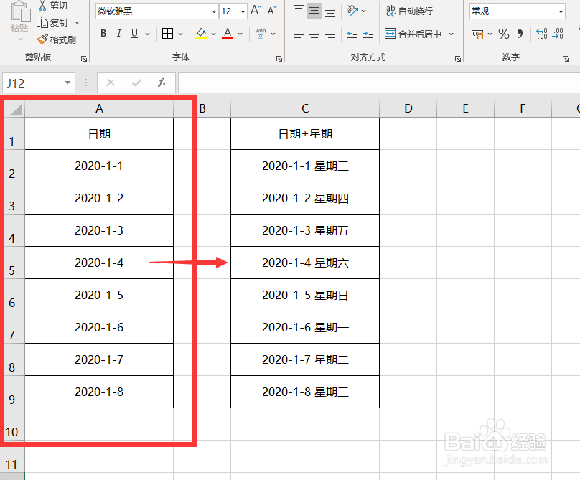580x480 pixels.
Task: Align text right icon
Action: click(x=330, y=34)
